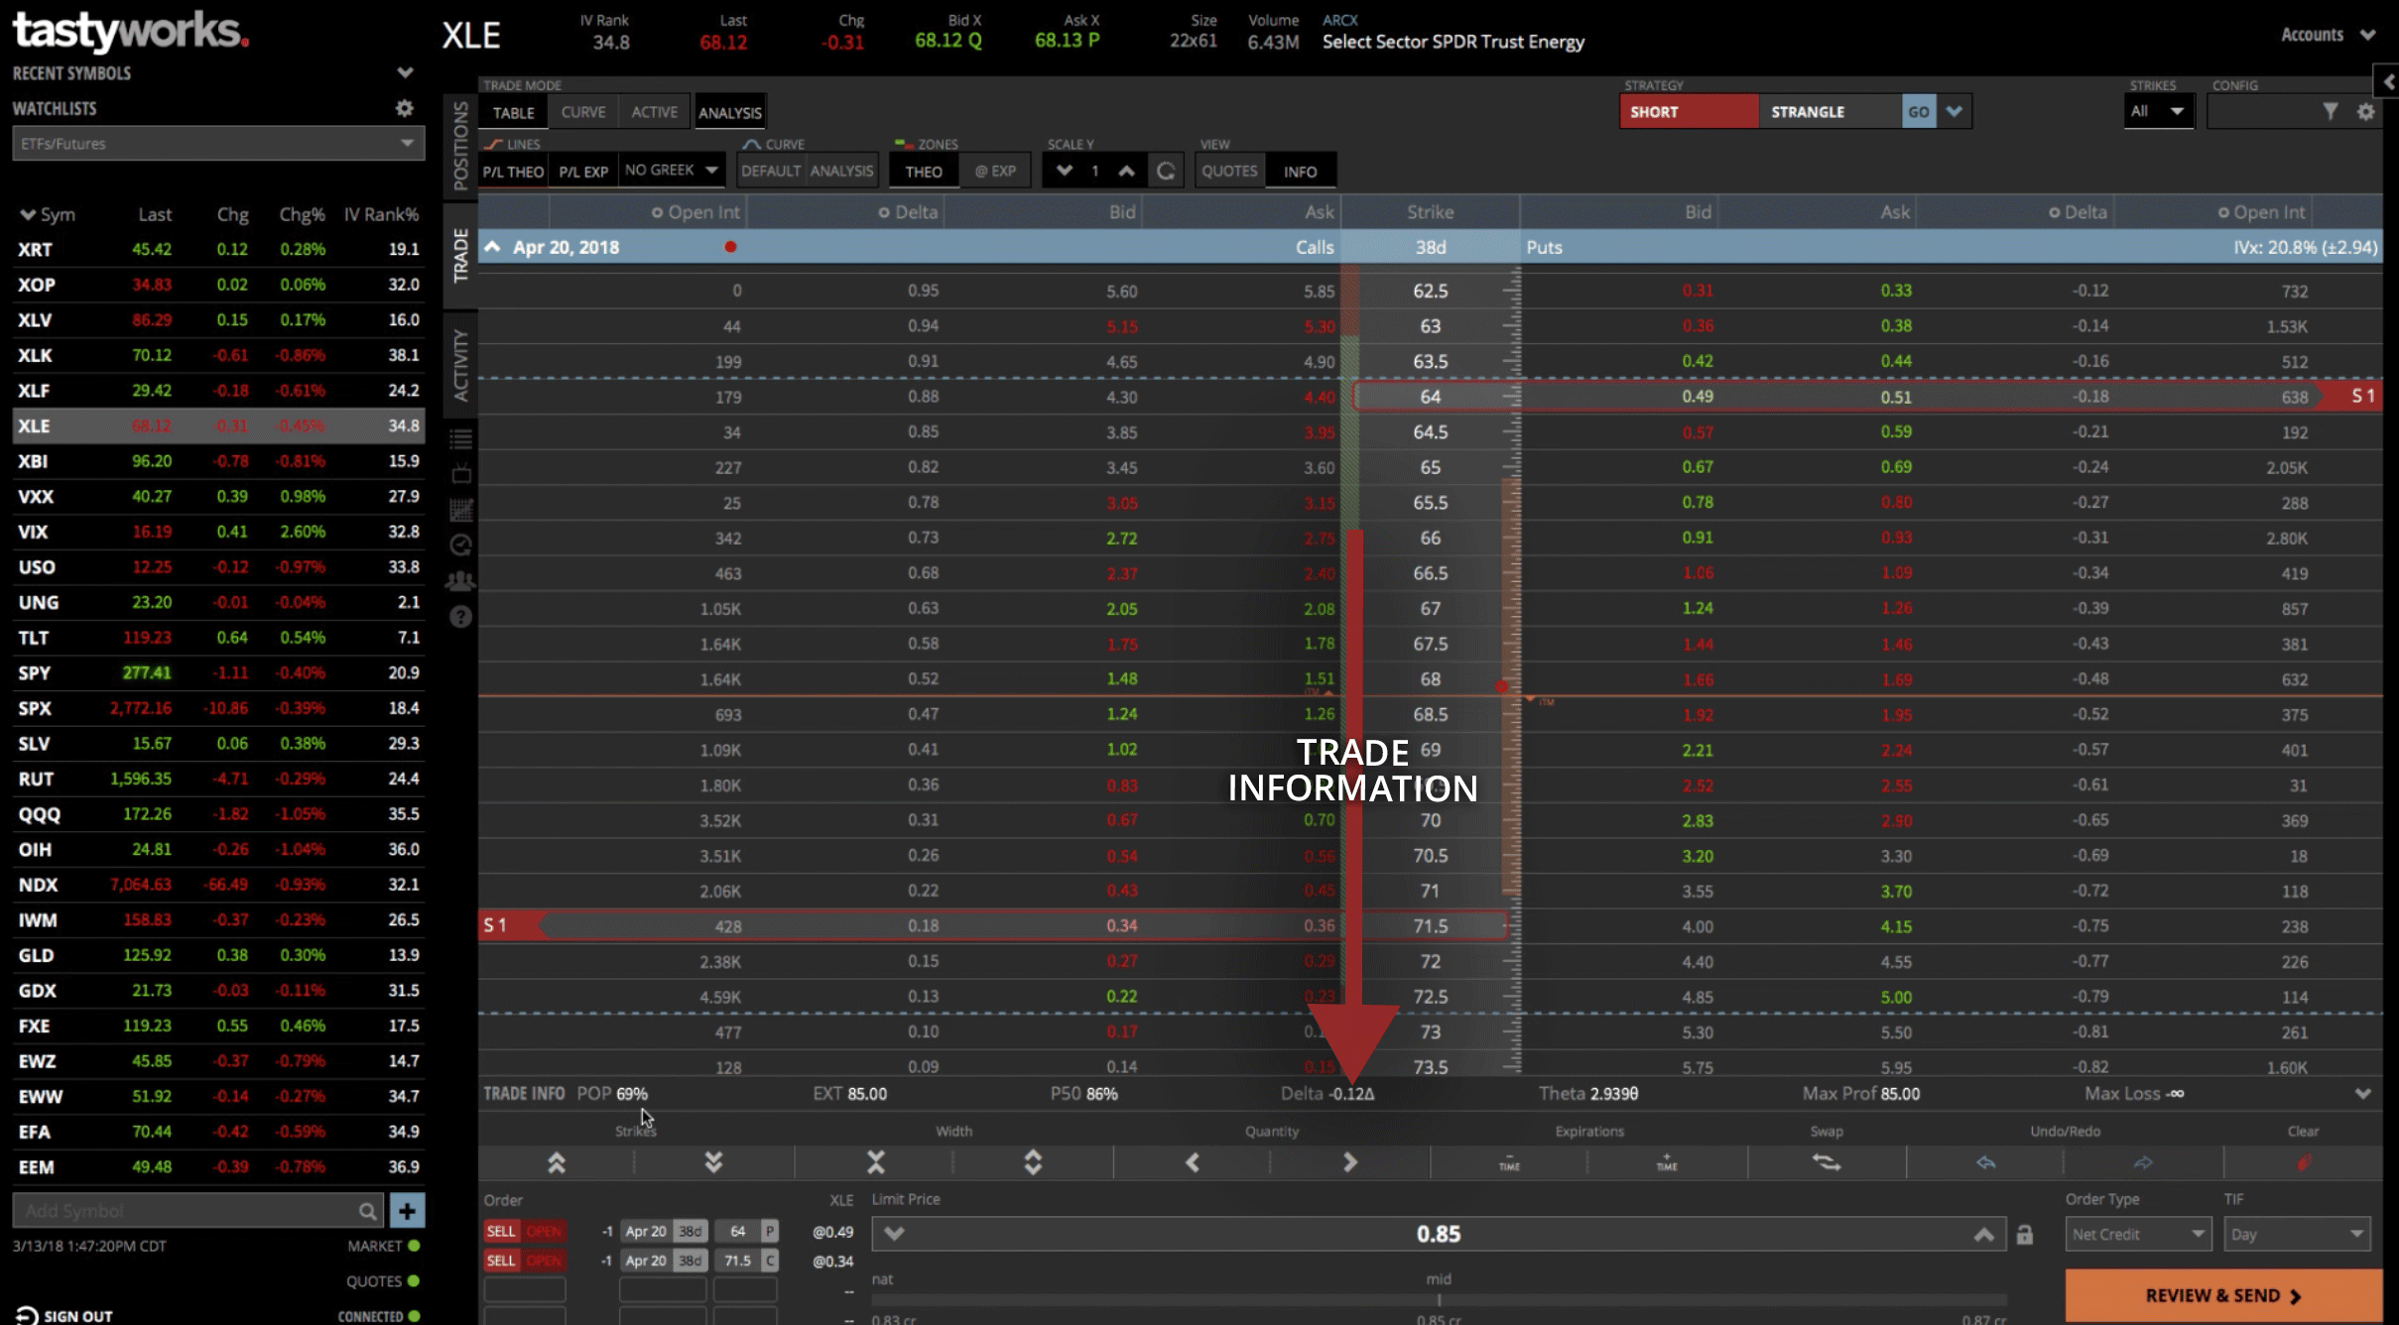
Task: Open the ANALYSIS tab
Action: click(730, 112)
